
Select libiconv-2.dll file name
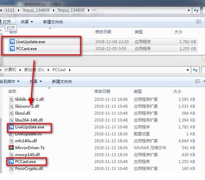click(27, 106)
